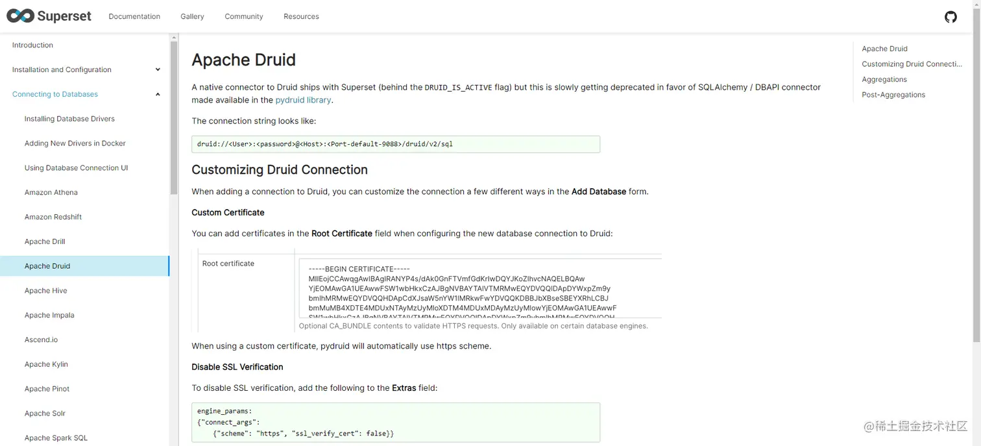Open the Documentation menu
The height and width of the screenshot is (446, 981).
pos(134,17)
